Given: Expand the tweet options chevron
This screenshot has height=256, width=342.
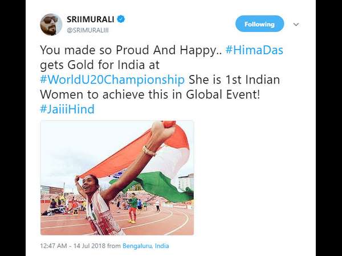Looking at the screenshot, I should coord(296,24).
